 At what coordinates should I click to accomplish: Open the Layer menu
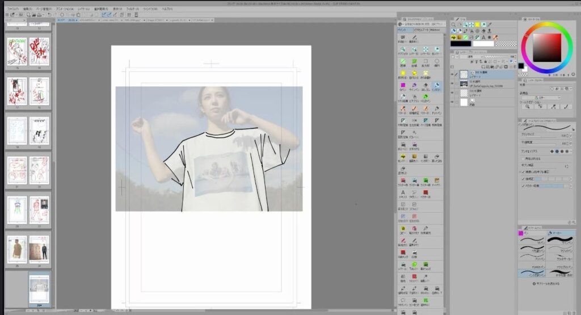83,9
